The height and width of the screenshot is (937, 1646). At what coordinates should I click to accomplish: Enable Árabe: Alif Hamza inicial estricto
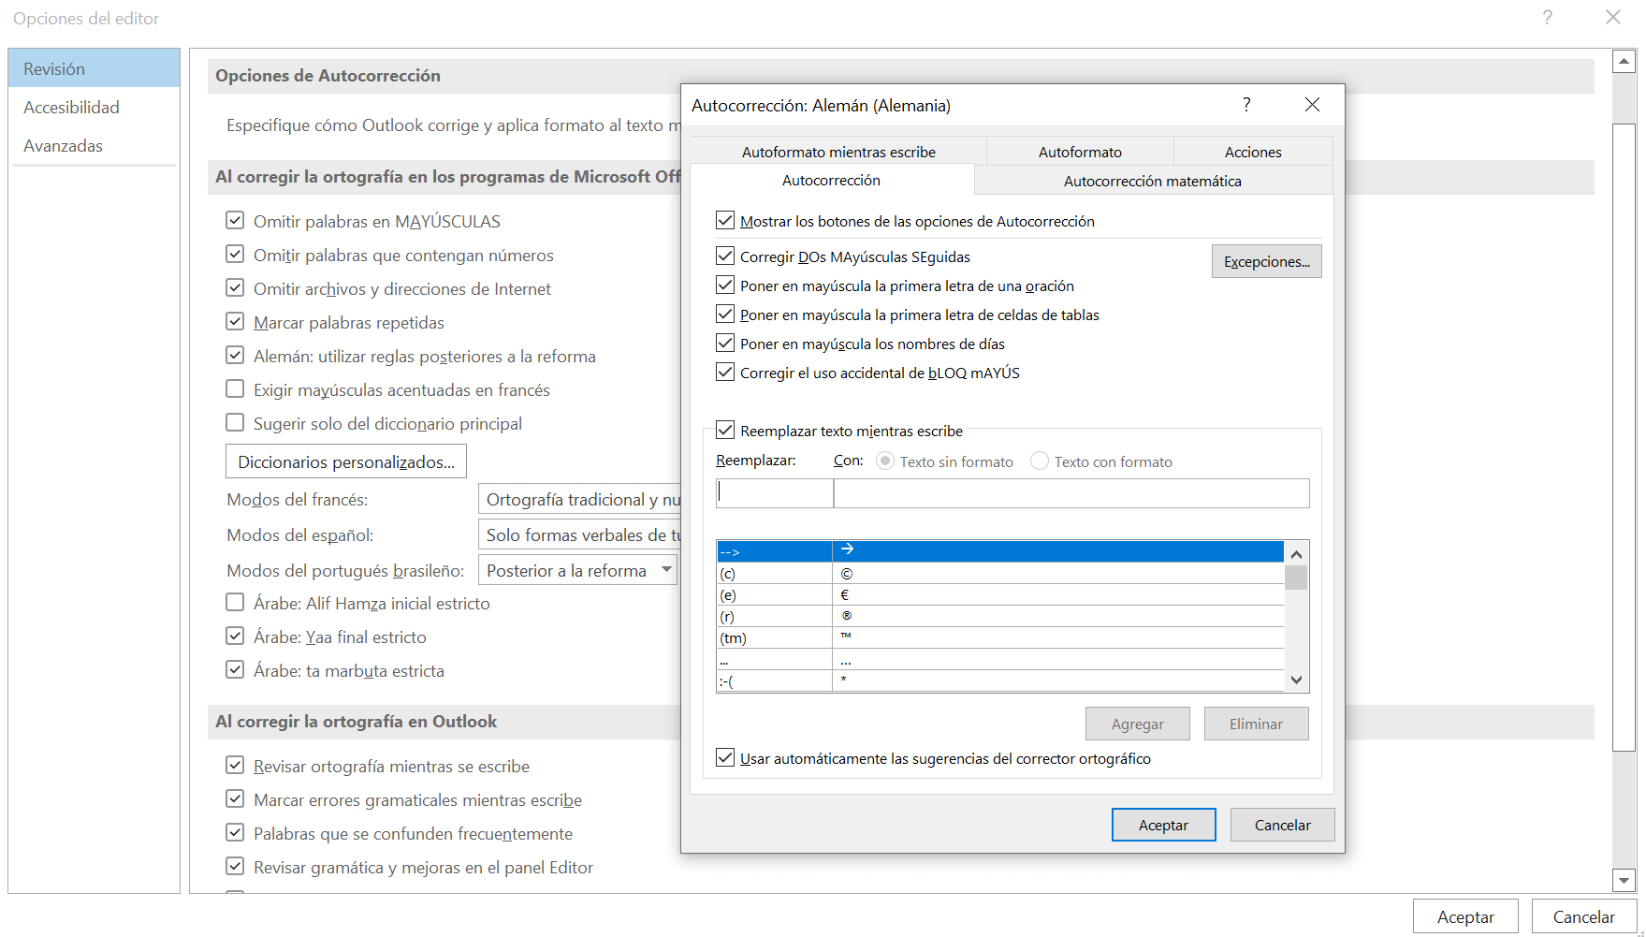[x=235, y=603]
